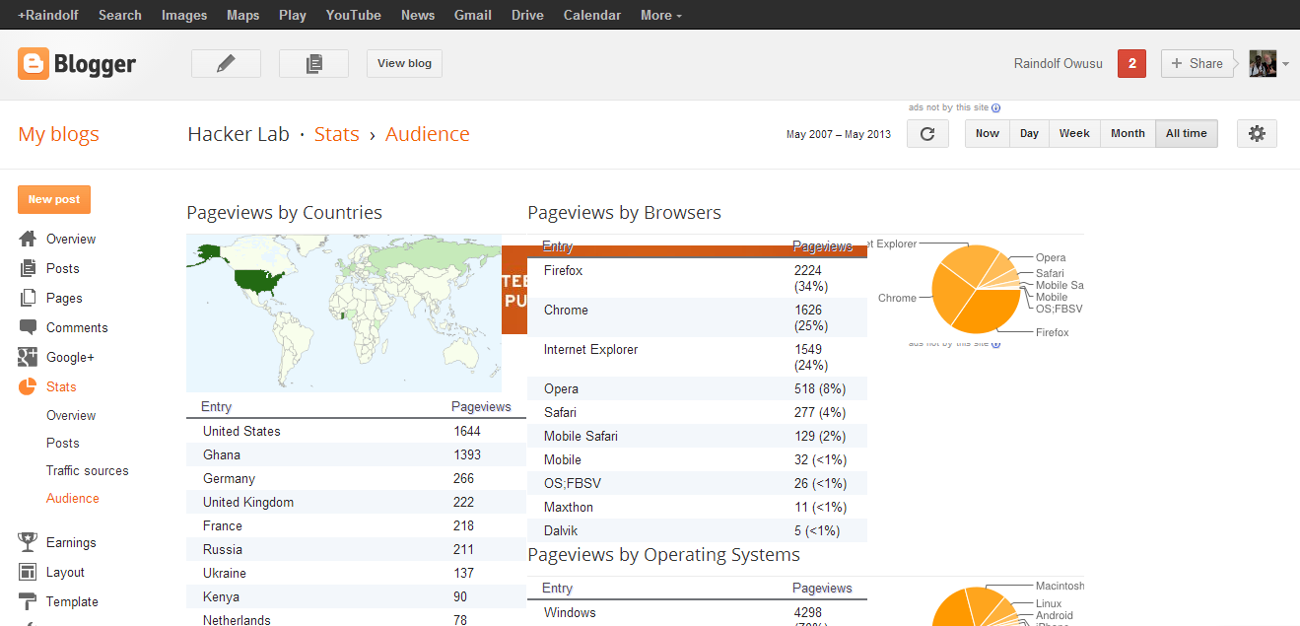Click the Macintosh label on OS pie chart
The image size is (1300, 626).
1060,586
